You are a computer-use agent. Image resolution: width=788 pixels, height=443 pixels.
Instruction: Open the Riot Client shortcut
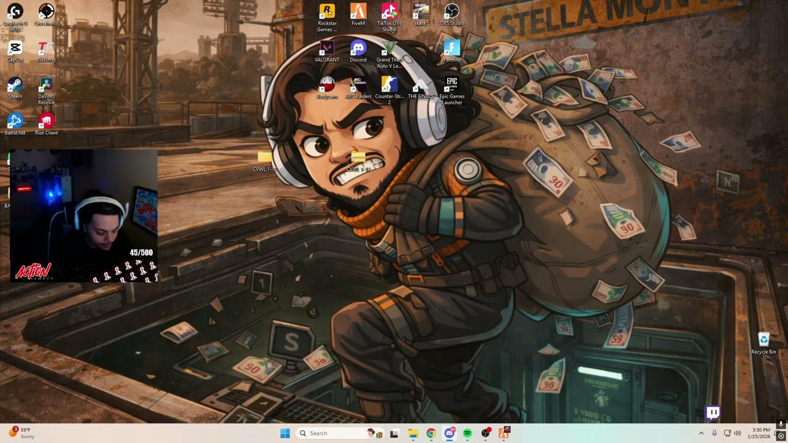coord(46,124)
